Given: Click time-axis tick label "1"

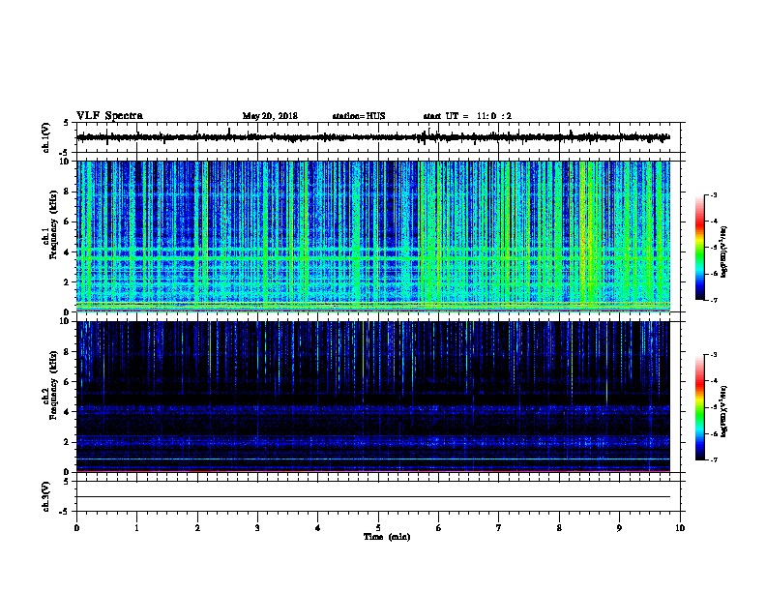Looking at the screenshot, I should click(136, 528).
